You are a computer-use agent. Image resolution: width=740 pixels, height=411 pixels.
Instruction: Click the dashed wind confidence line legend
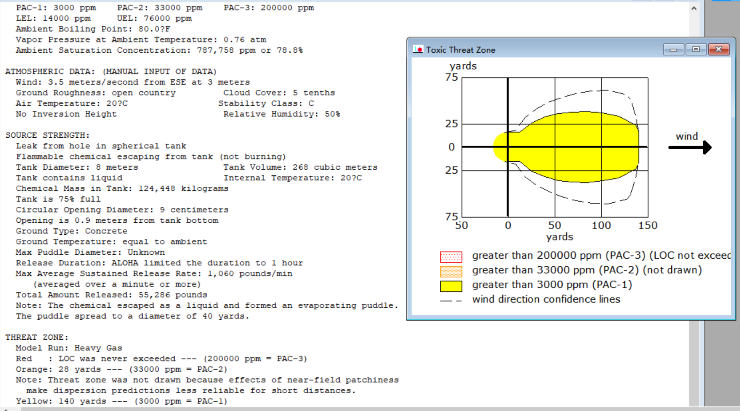[x=451, y=301]
